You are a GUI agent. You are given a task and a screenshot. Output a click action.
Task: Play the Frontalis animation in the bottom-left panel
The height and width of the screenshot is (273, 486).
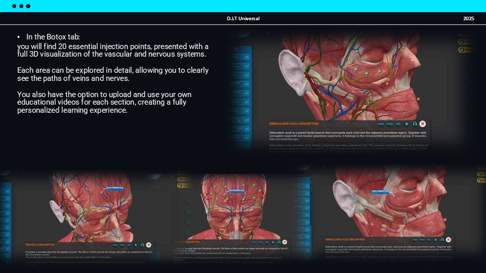coord(136,245)
